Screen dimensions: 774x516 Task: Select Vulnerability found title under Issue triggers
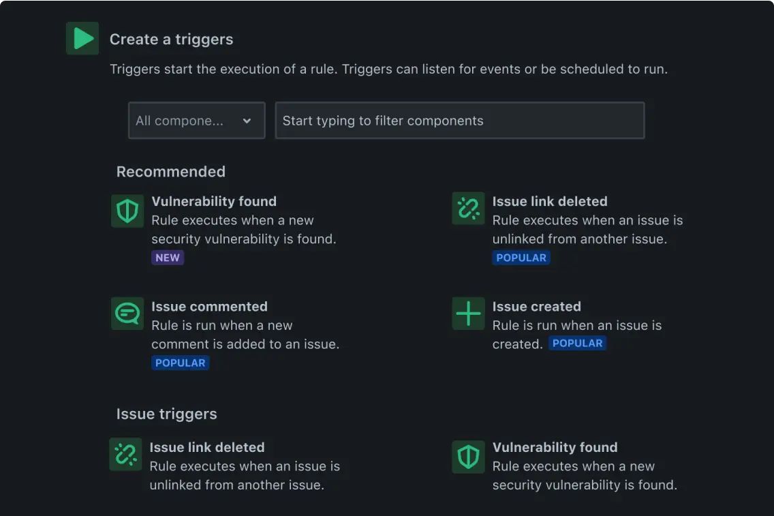tap(555, 447)
